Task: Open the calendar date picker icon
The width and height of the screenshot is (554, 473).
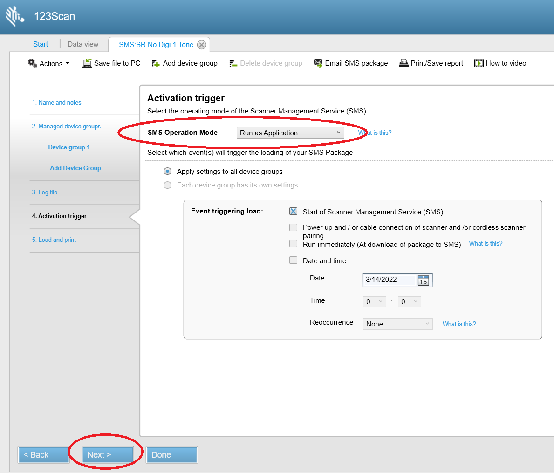Action: click(x=424, y=280)
